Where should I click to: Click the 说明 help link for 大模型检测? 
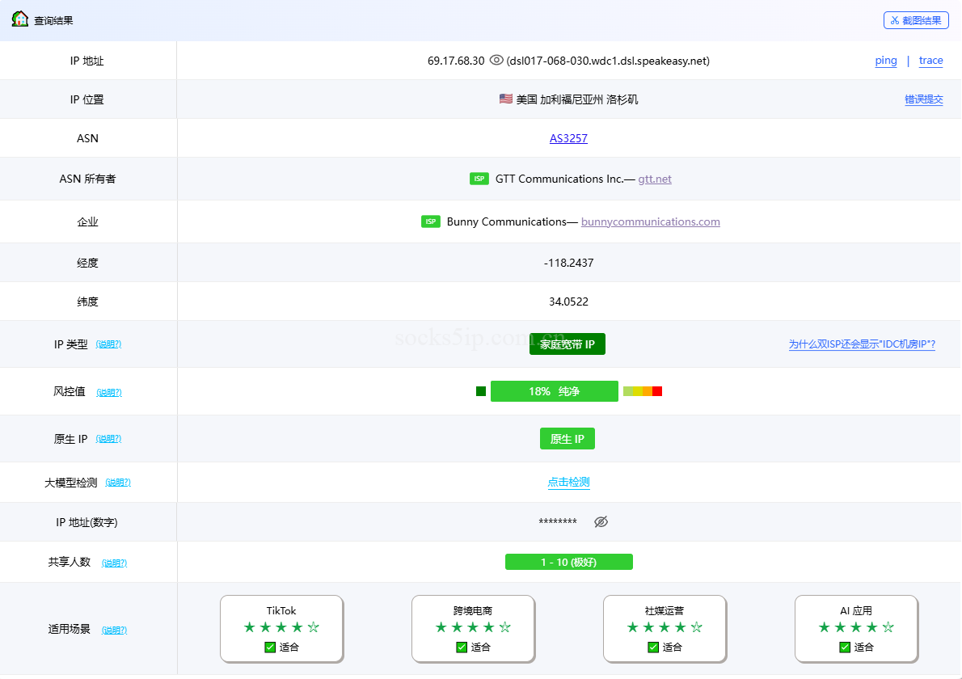(x=118, y=482)
